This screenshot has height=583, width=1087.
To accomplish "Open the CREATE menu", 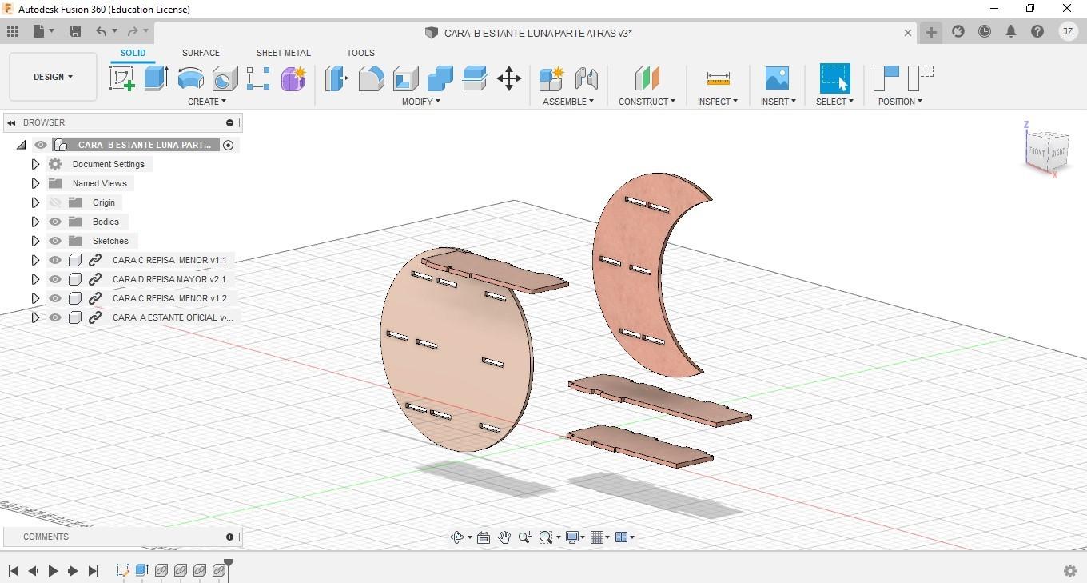I will tap(206, 102).
